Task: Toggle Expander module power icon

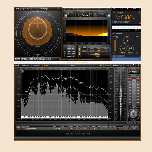Action: [113, 33]
